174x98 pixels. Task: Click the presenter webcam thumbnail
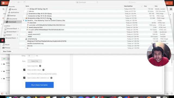[x=159, y=54]
